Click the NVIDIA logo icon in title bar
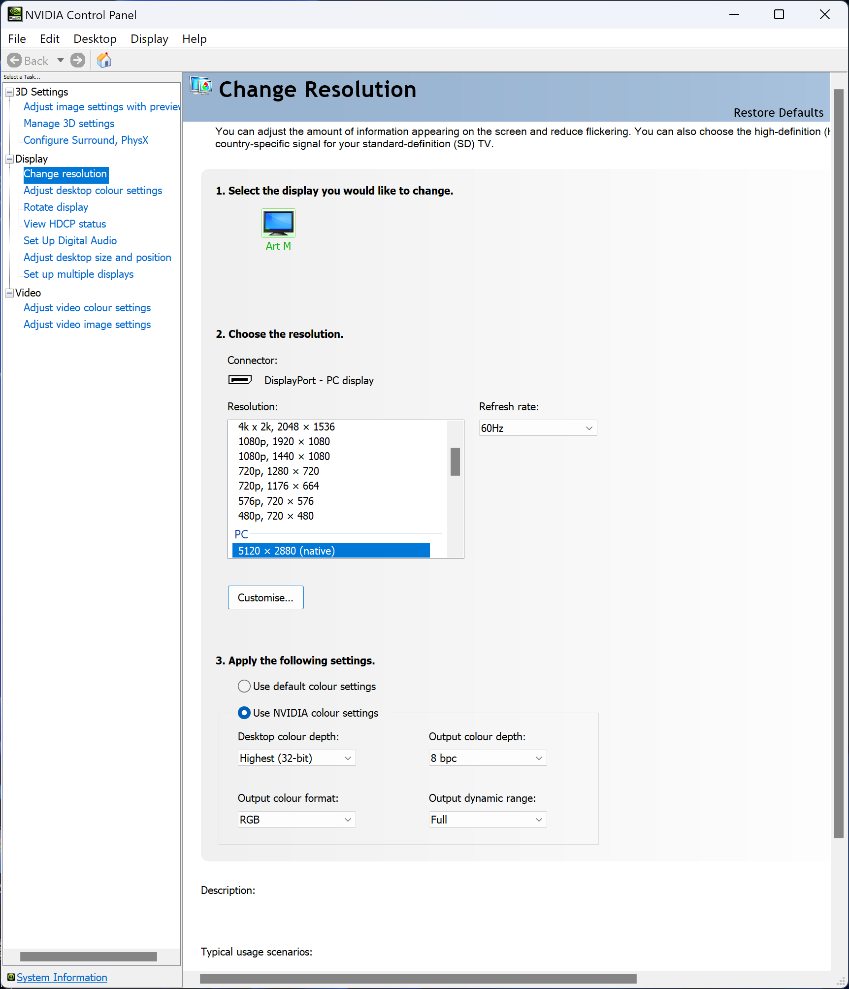Image resolution: width=849 pixels, height=989 pixels. [x=15, y=15]
